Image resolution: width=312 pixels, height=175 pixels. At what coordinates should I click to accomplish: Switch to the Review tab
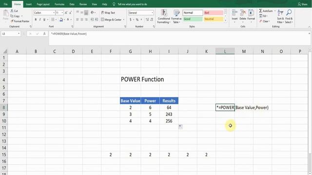(83, 4)
